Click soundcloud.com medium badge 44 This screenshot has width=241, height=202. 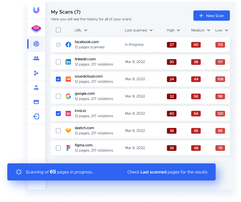196,79
